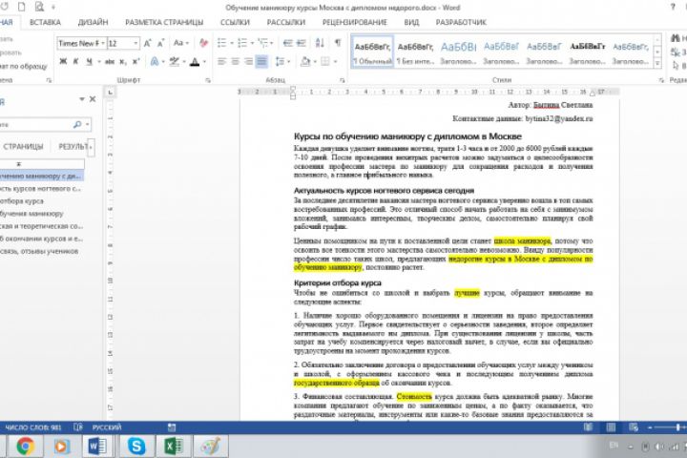
Task: Open the change case (Aa) dropdown
Action: [x=180, y=43]
